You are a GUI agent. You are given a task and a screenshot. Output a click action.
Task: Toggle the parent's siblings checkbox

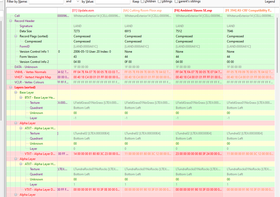click(176, 2)
